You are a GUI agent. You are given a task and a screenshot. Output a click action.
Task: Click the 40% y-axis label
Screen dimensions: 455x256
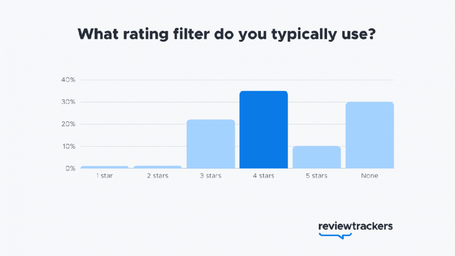coord(68,80)
